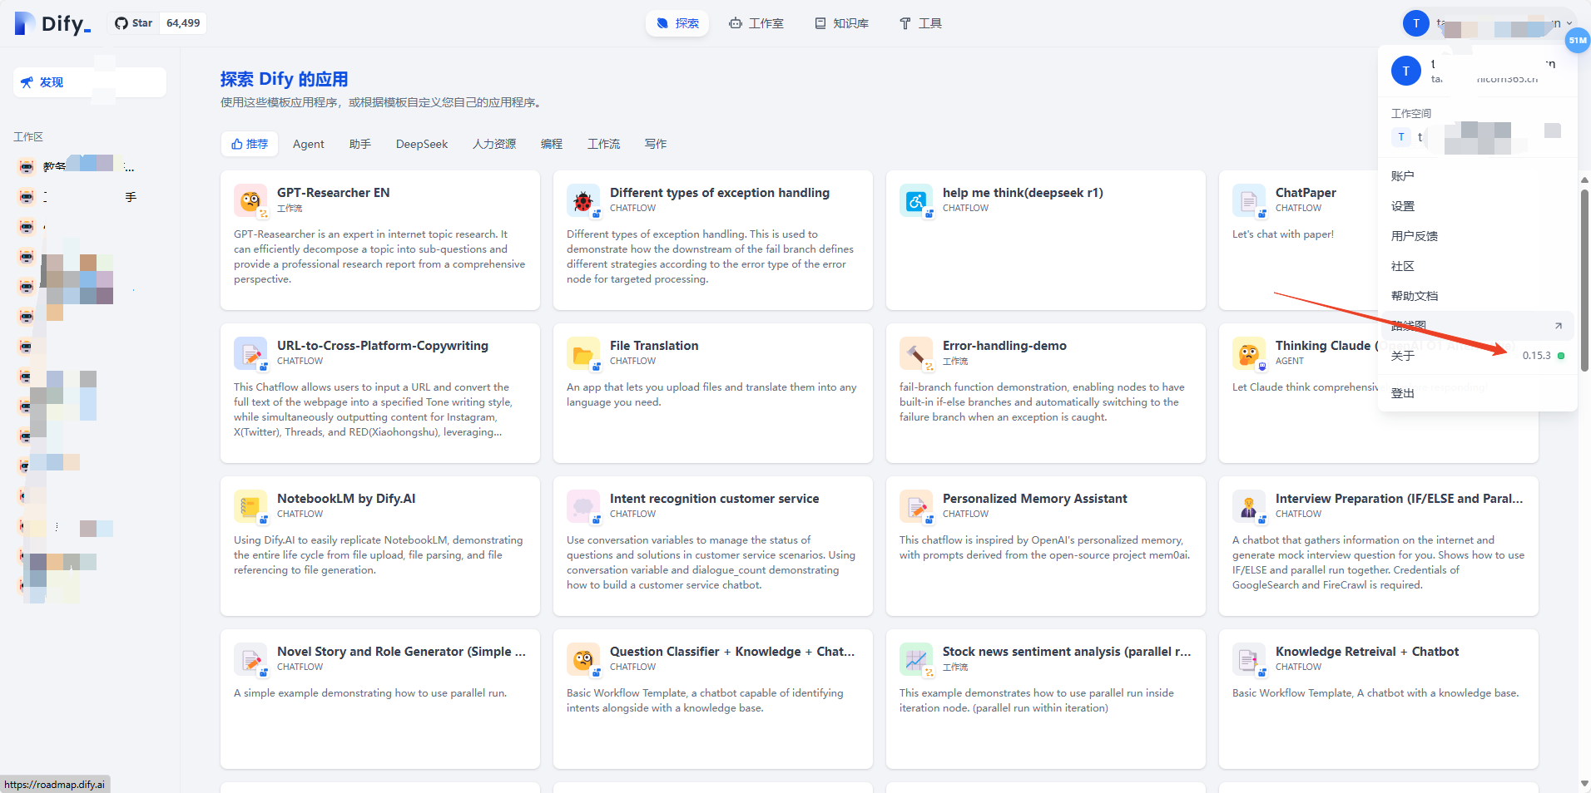Open Knowledge Retreival + Chatbot card title
The image size is (1591, 793).
(1367, 652)
